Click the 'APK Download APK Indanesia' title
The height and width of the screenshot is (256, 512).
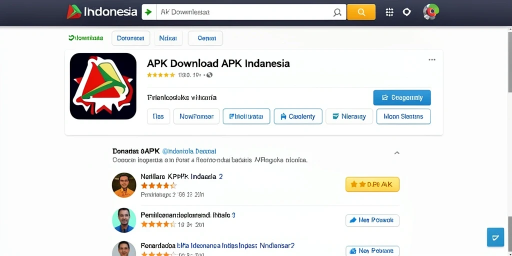coord(218,63)
